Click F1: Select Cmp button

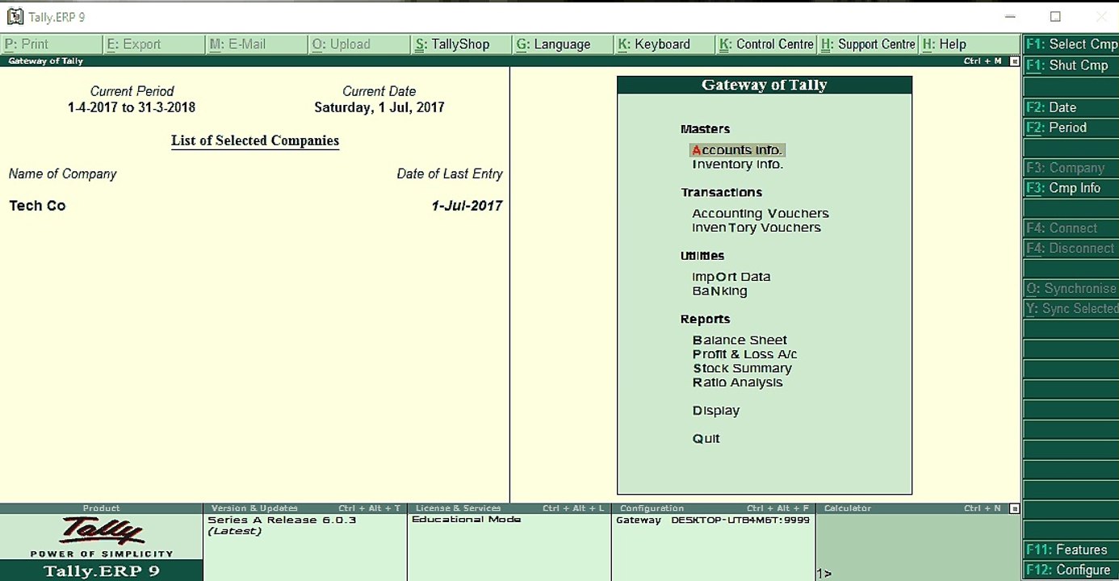(1071, 44)
